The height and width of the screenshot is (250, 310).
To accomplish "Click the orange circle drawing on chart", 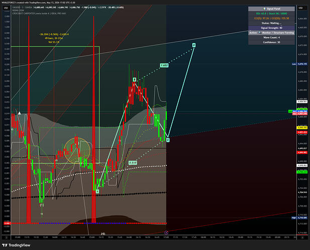I will tap(77, 150).
